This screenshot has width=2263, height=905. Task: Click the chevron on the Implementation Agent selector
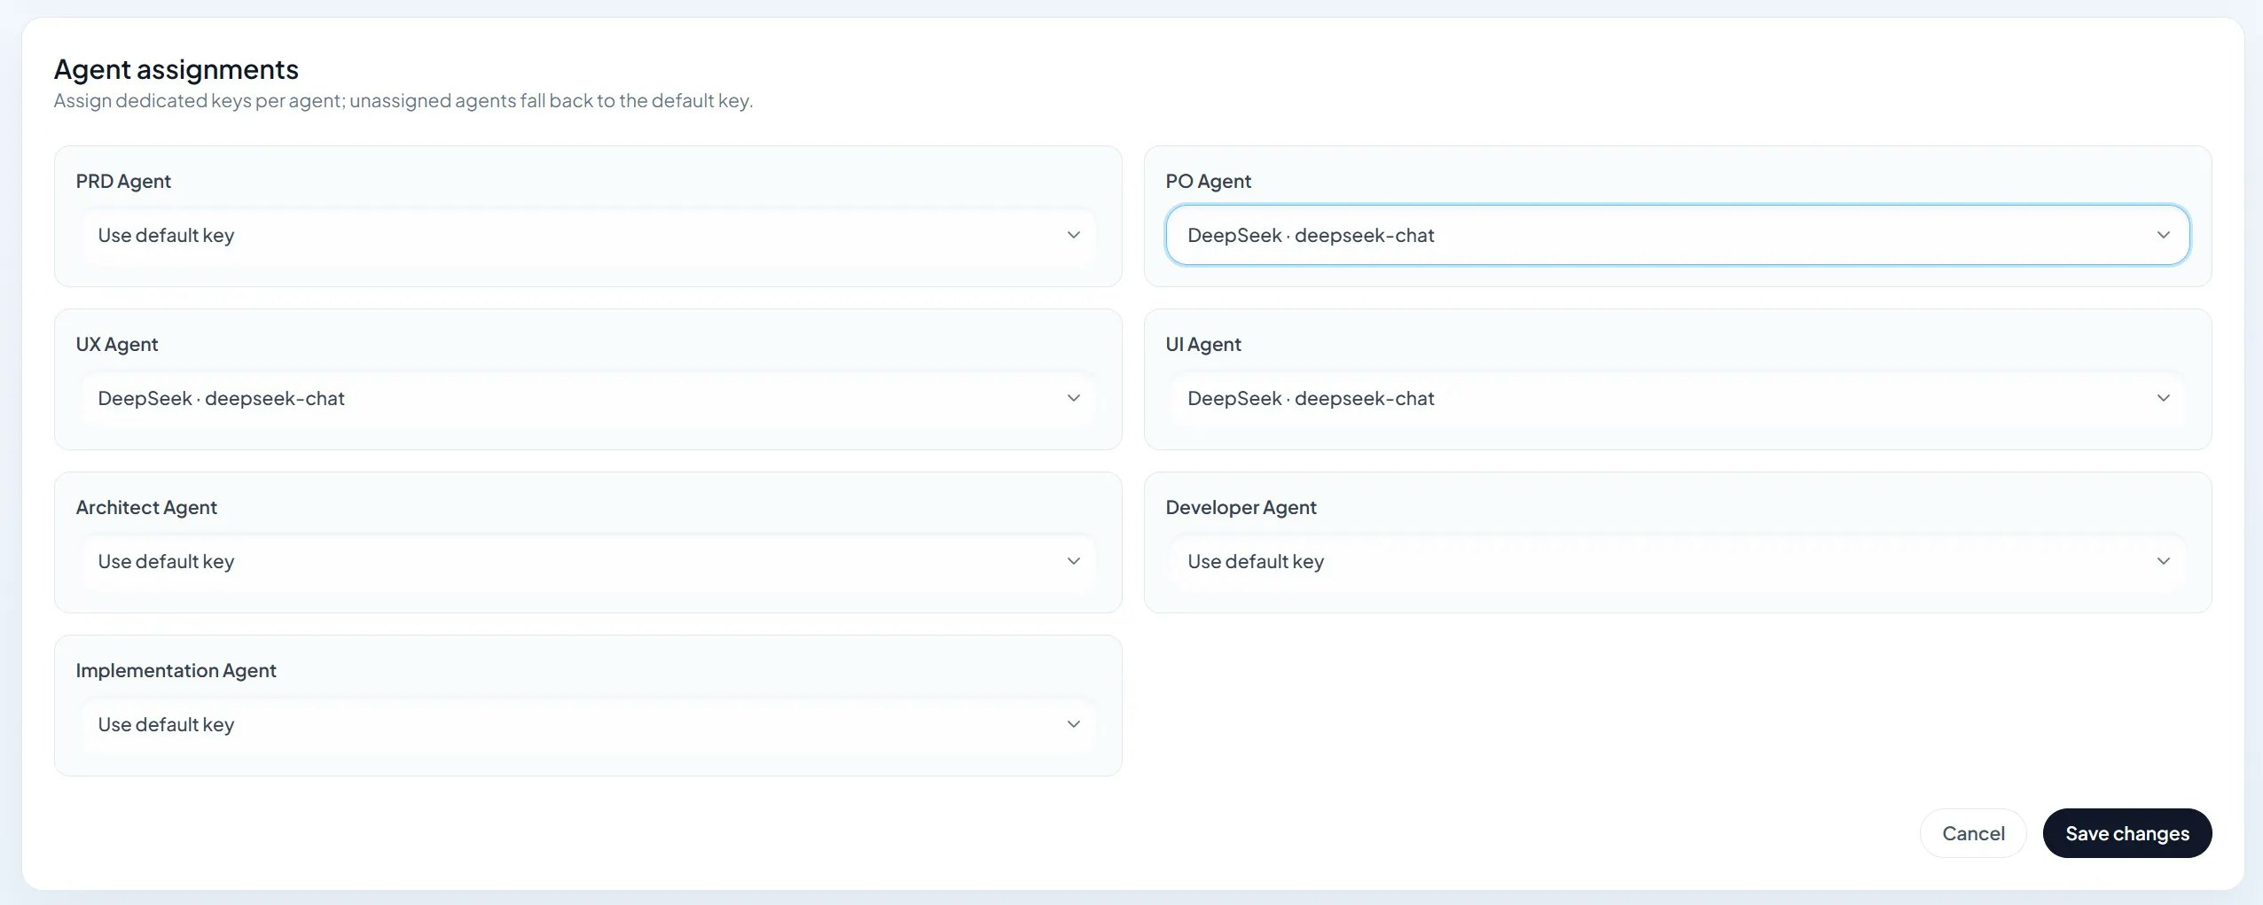1073,724
